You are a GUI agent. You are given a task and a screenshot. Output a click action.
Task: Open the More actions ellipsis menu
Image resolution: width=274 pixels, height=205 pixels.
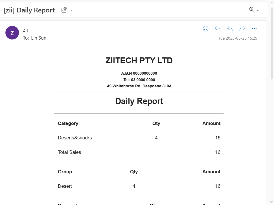click(x=254, y=29)
